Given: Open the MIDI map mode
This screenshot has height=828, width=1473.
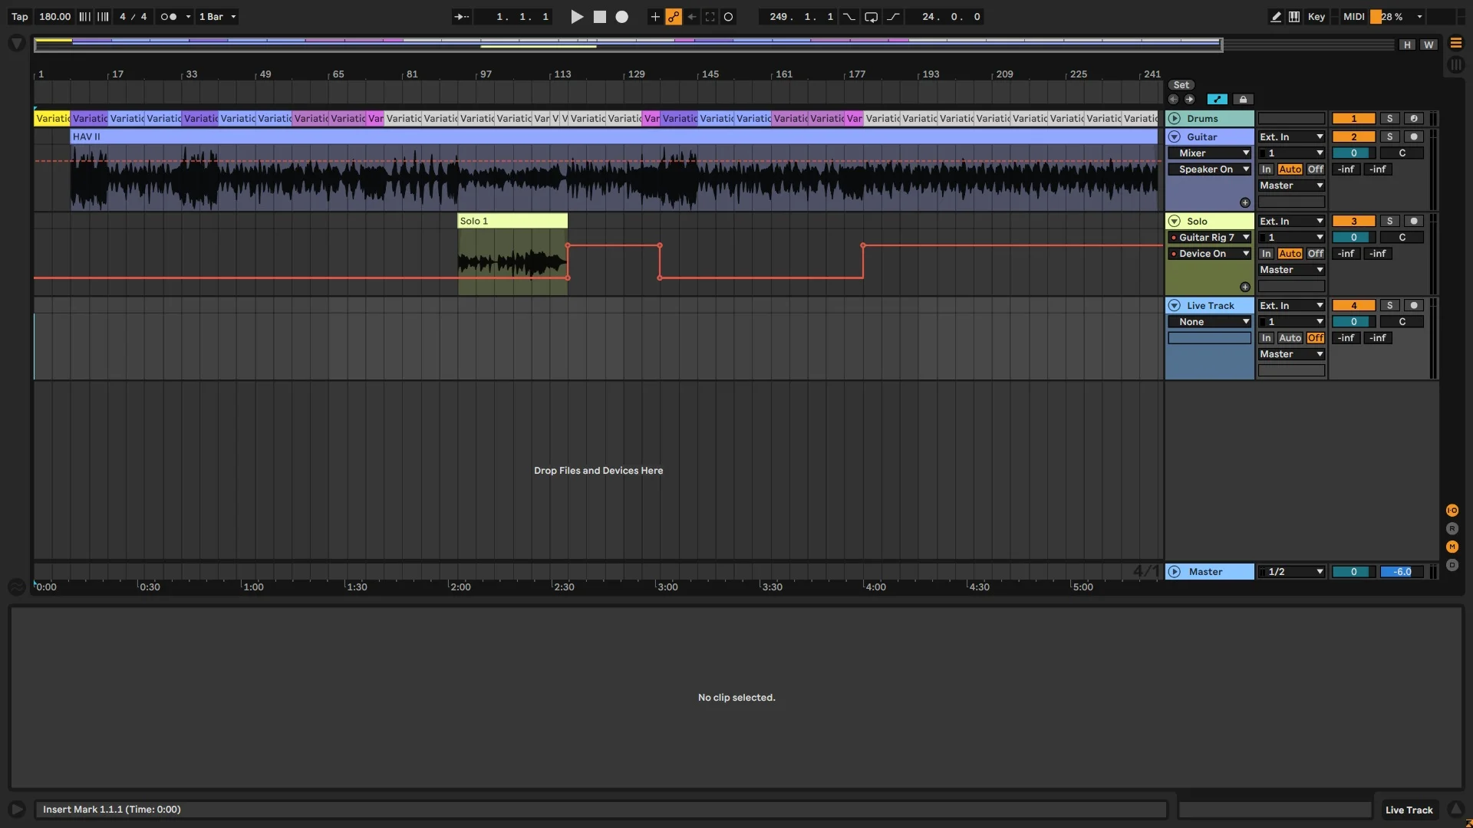Looking at the screenshot, I should click(x=1353, y=16).
